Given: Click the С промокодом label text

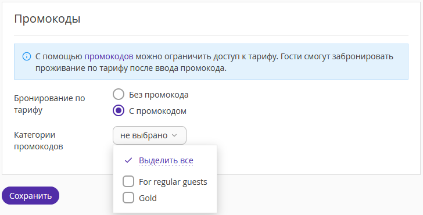Looking at the screenshot, I should (x=157, y=111).
